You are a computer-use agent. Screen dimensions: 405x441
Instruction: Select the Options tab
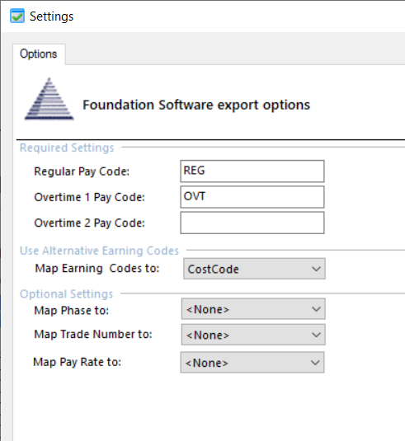[39, 54]
